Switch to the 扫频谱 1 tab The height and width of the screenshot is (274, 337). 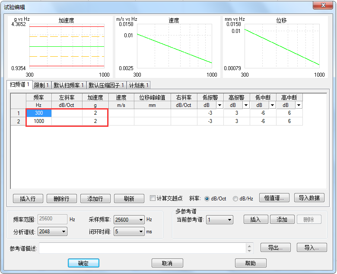click(x=19, y=85)
